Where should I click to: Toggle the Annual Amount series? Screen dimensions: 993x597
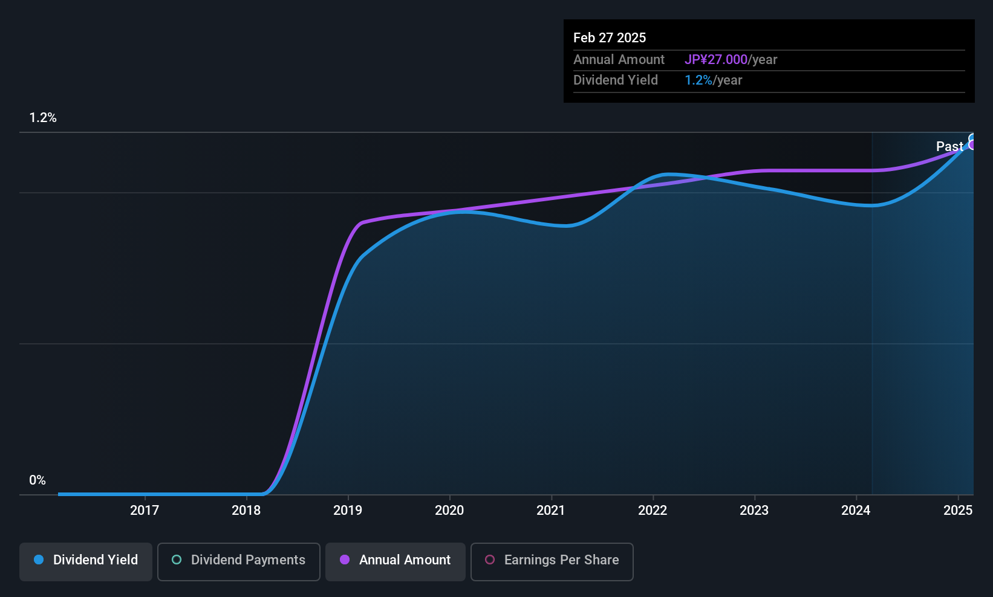(x=396, y=562)
